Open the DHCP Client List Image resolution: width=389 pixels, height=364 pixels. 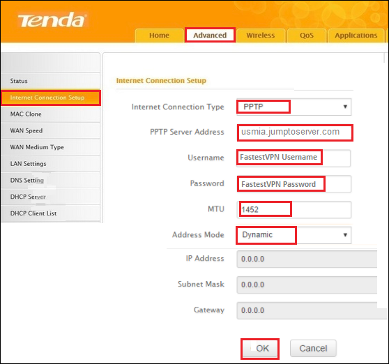[50, 213]
